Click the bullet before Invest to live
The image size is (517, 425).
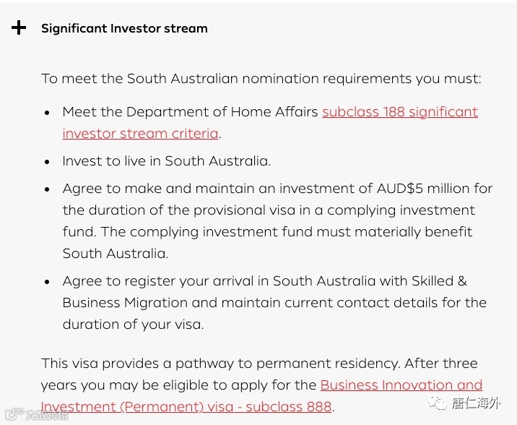(47, 162)
